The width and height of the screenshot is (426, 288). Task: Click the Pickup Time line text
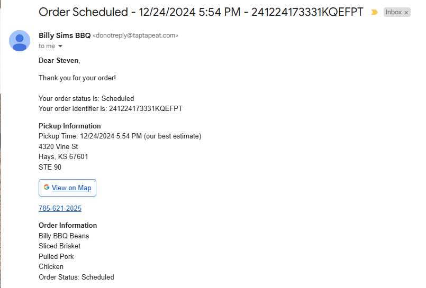[x=120, y=136]
